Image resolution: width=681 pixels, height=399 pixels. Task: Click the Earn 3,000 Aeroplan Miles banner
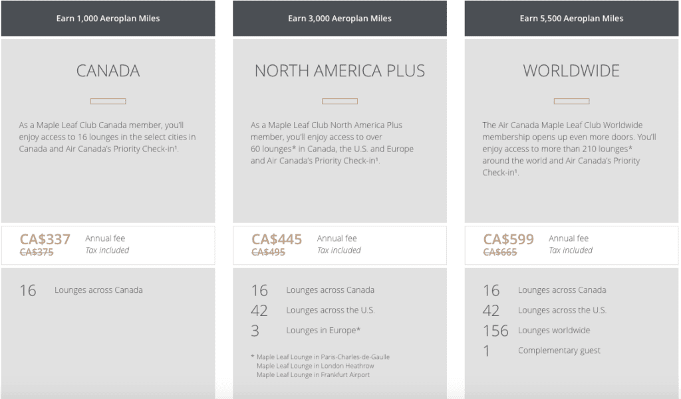tap(340, 18)
